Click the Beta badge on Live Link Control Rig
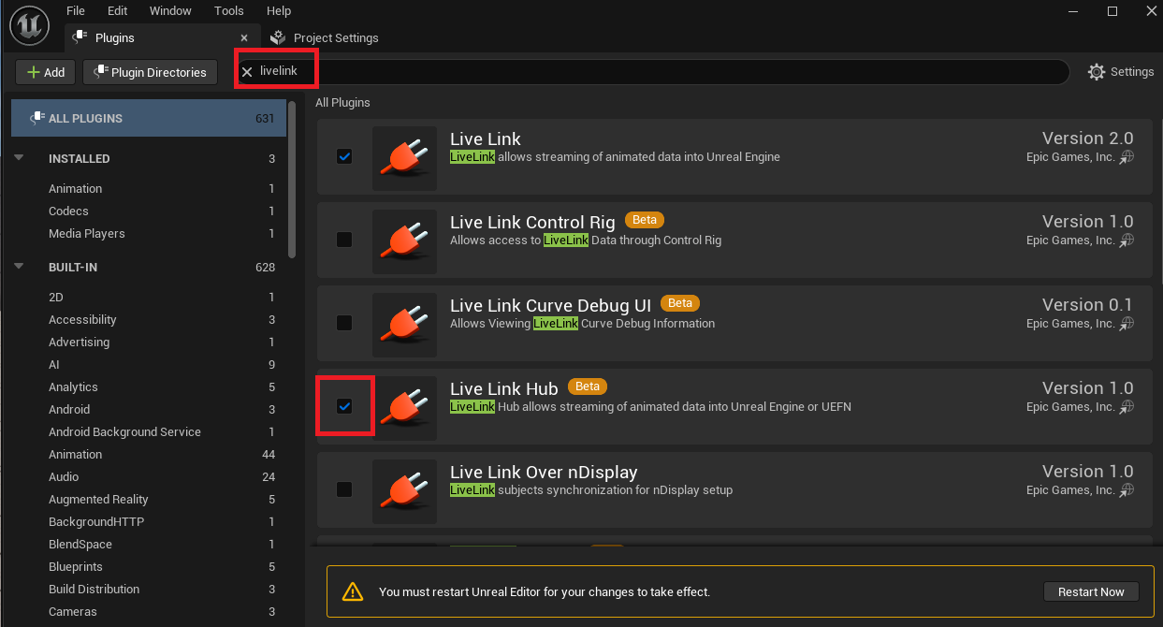 pos(645,220)
